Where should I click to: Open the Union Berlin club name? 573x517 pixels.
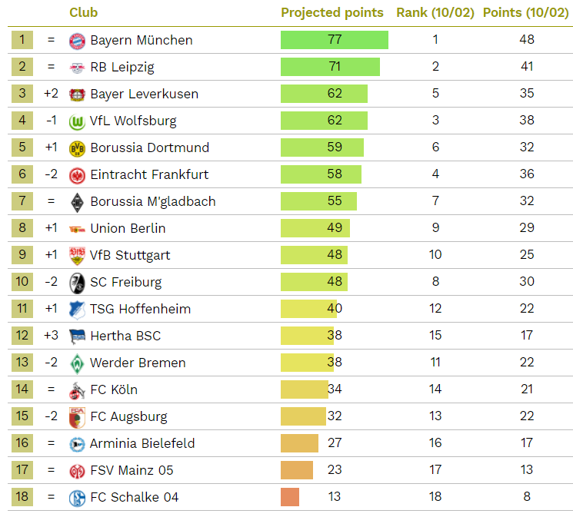click(x=128, y=228)
